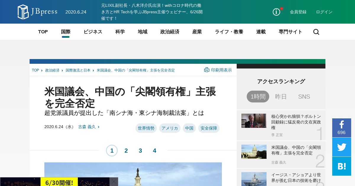Open the webinar announcement headline
The image size is (355, 186).
pyautogui.click(x=152, y=12)
